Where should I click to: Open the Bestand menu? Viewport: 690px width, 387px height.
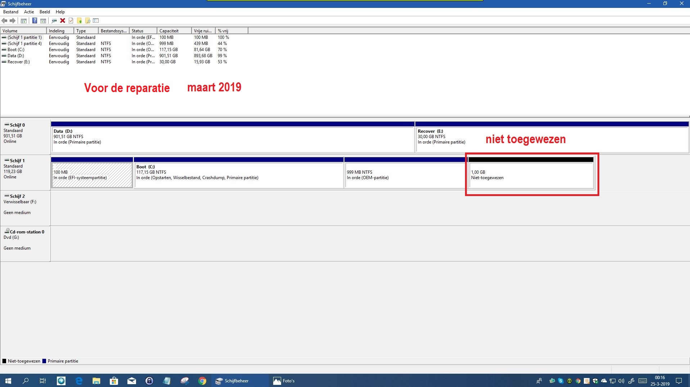[11, 12]
